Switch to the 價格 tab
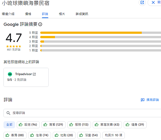Viewport: 161px width, 140px height. tap(28, 14)
